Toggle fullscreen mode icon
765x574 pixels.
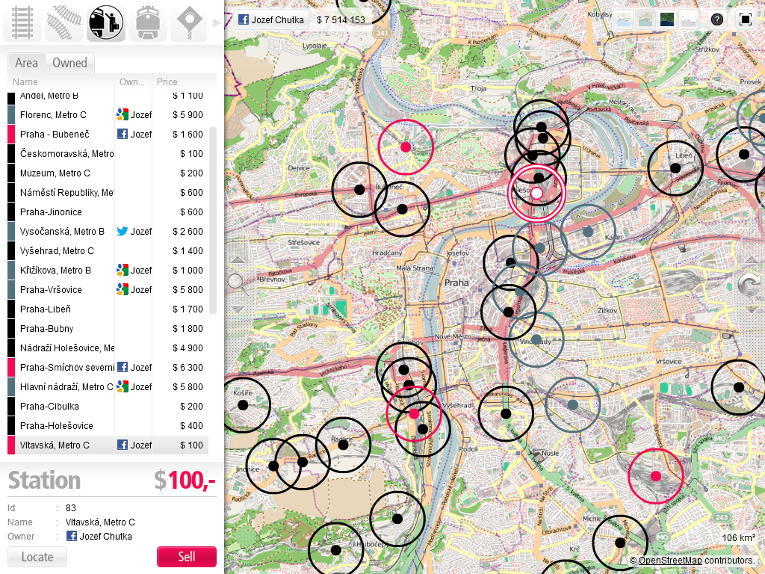[745, 19]
